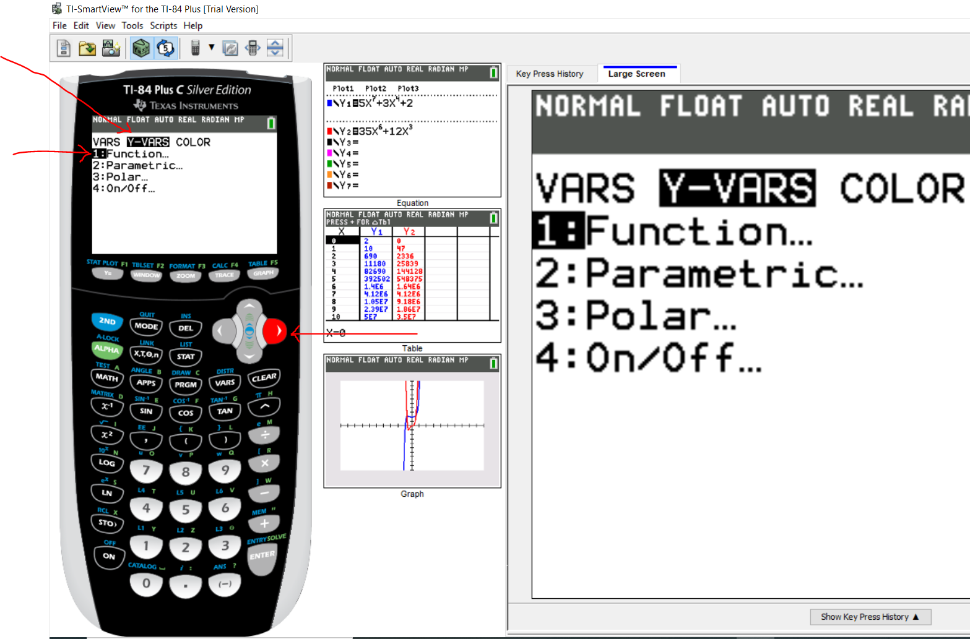Viewport: 970px width, 639px height.
Task: Click the calculator size arrows icon
Action: [x=253, y=48]
